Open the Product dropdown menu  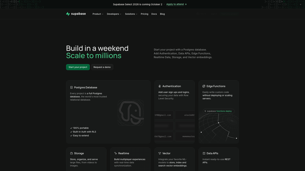pyautogui.click(x=98, y=14)
